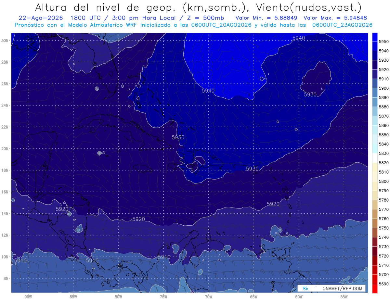Click the '8N' latitude axis label

6,278
